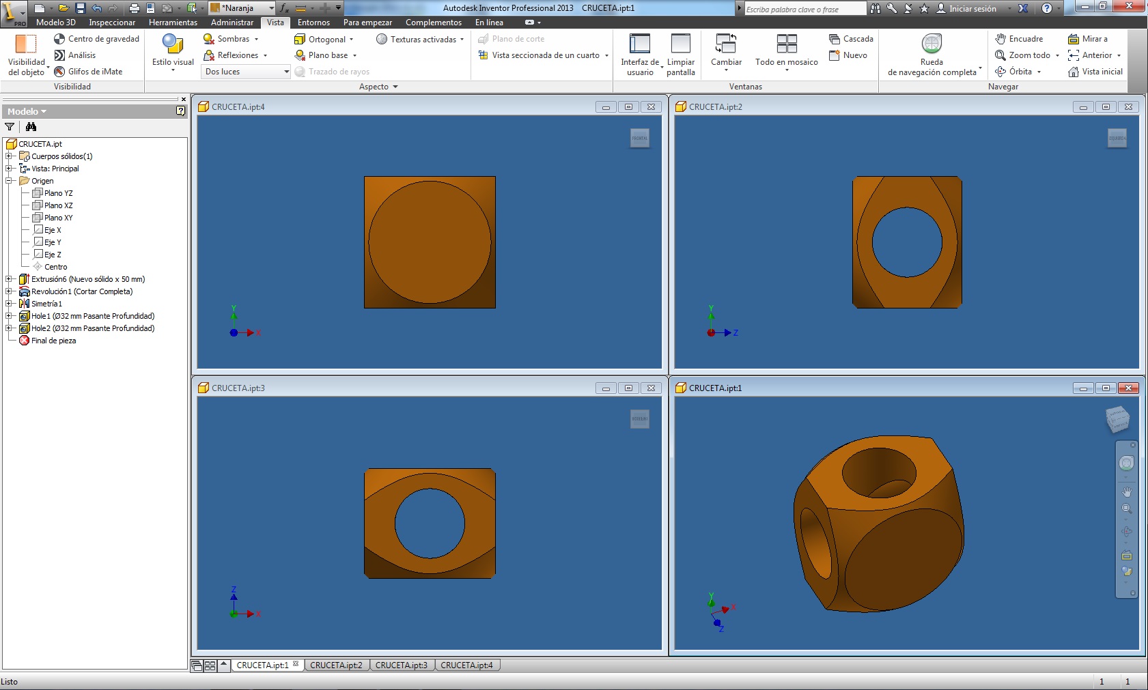Click the Undo arrow in quick access toolbar
The image size is (1148, 690).
[97, 8]
